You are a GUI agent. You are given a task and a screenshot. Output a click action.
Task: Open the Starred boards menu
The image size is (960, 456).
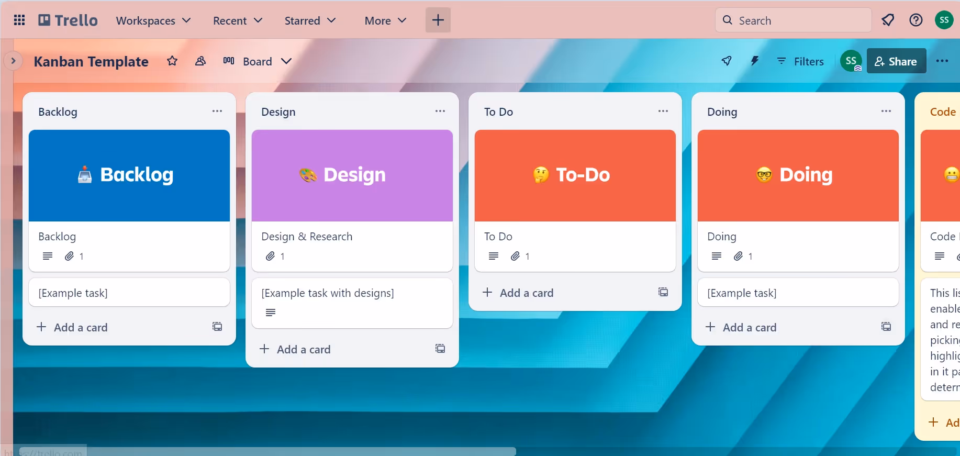pyautogui.click(x=310, y=20)
